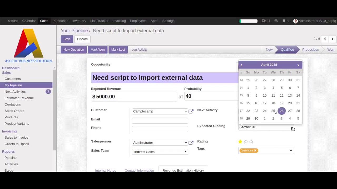The image size is (337, 189).
Task: Open the conversations chat bubble icon
Action: (x=276, y=21)
